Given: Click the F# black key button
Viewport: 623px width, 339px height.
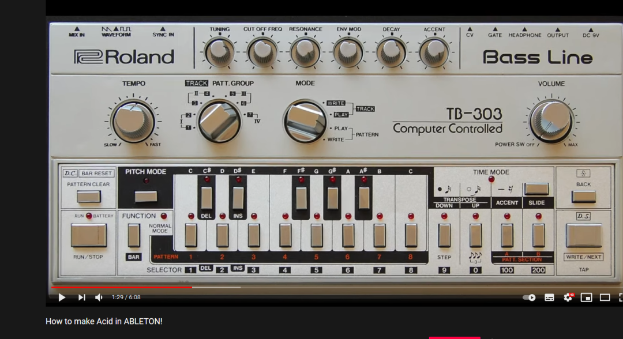Looking at the screenshot, I should [x=301, y=198].
